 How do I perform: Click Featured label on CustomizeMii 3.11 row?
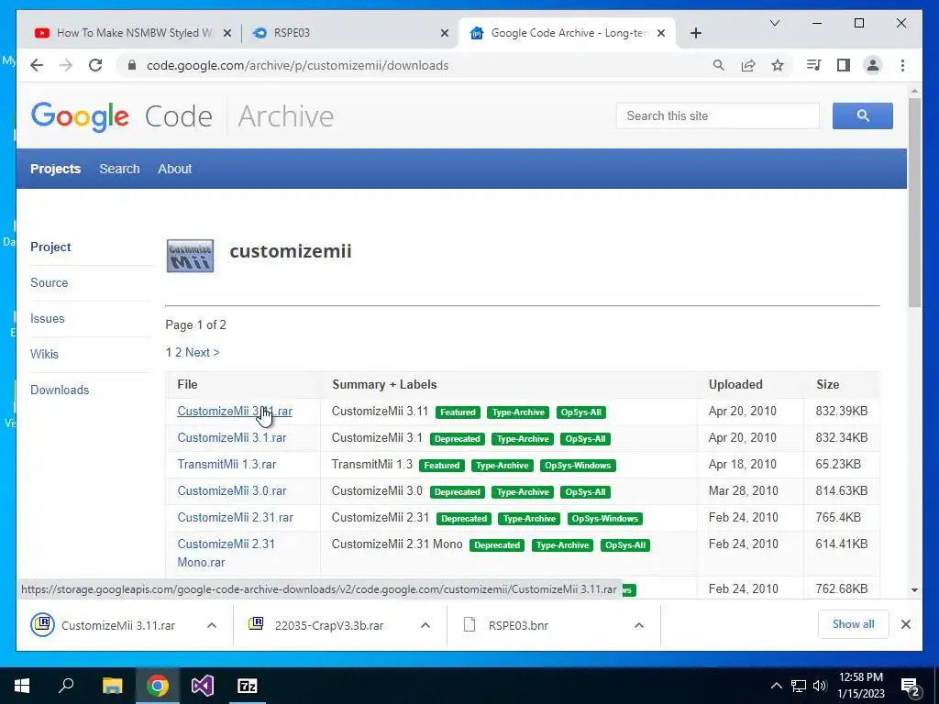[458, 412]
